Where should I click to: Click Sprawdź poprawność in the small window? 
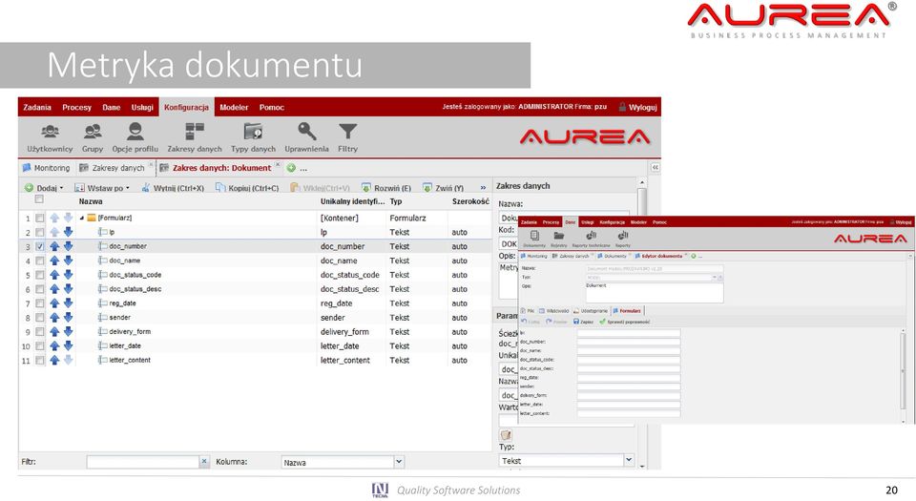tap(624, 322)
